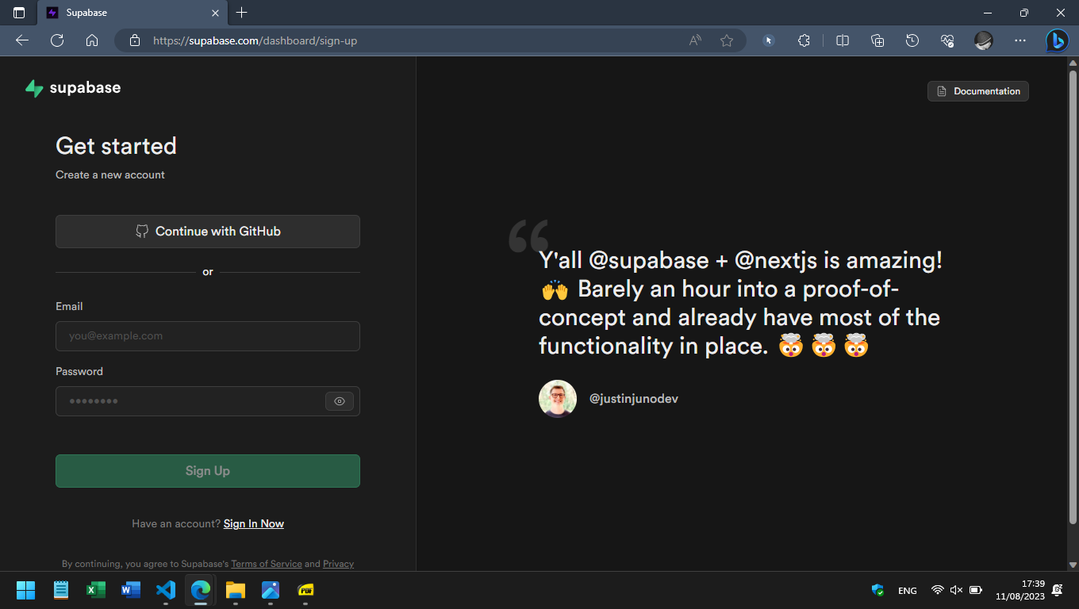Click the battery tray icon
This screenshot has height=609, width=1079.
(x=976, y=590)
